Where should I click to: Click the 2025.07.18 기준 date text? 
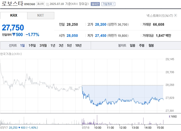point(69,4)
